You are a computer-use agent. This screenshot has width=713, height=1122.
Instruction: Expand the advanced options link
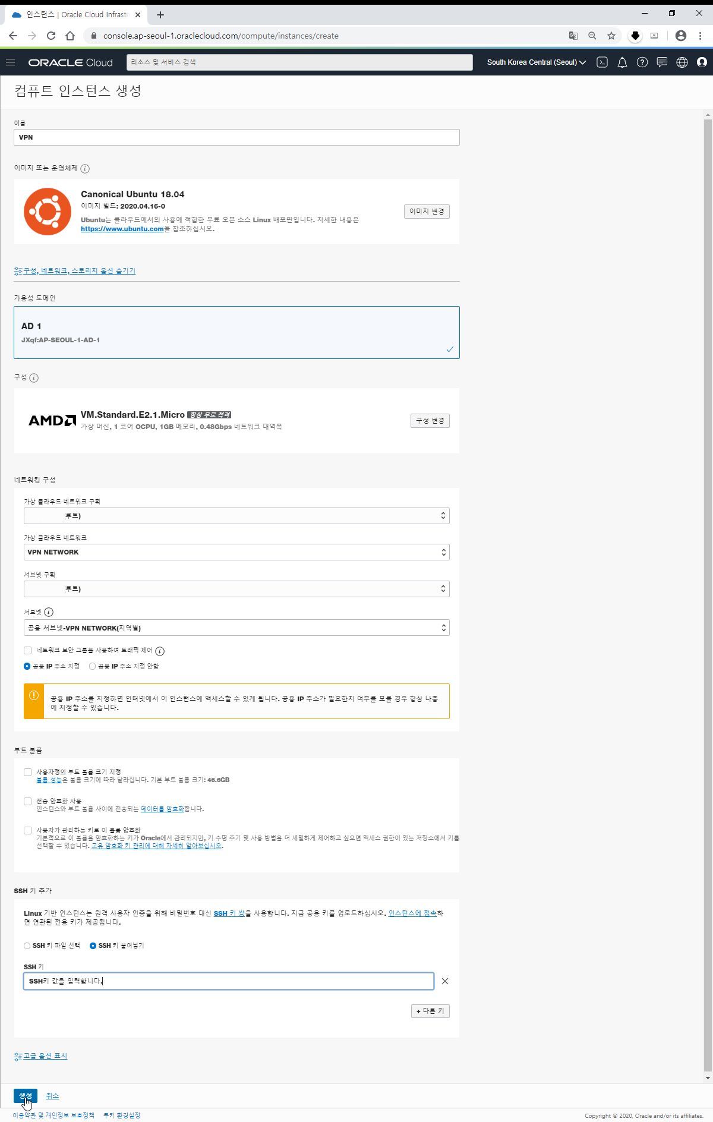[40, 1056]
